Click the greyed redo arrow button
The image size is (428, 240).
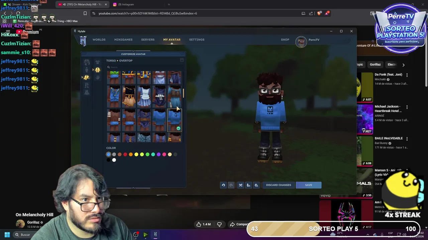coord(231,185)
